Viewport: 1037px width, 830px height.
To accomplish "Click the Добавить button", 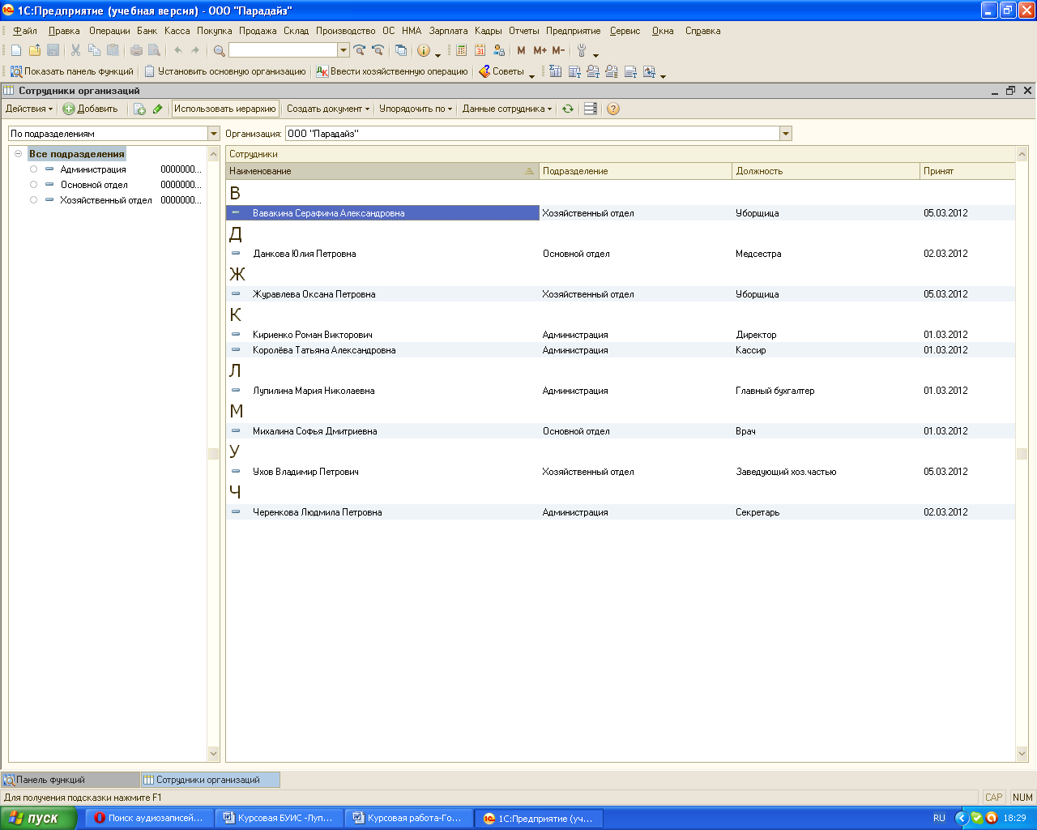I will pos(91,109).
